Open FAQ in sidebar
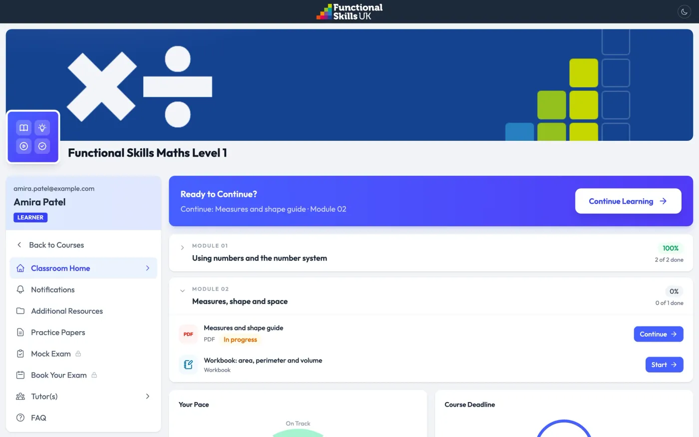Screen dimensions: 699x437 [83, 418]
